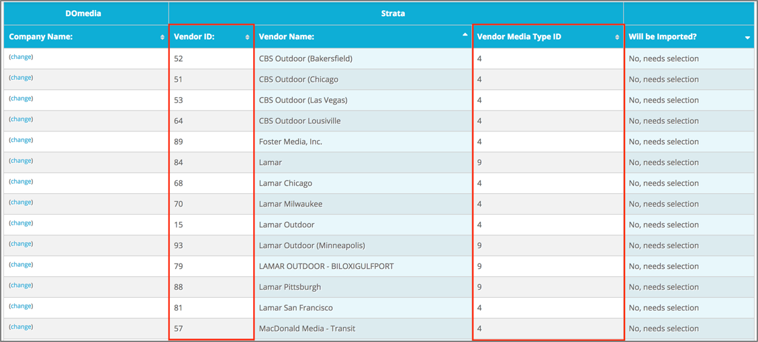Screen dimensions: 758x342
Task: Select Vendor ID cell 93
Action: tap(211, 246)
